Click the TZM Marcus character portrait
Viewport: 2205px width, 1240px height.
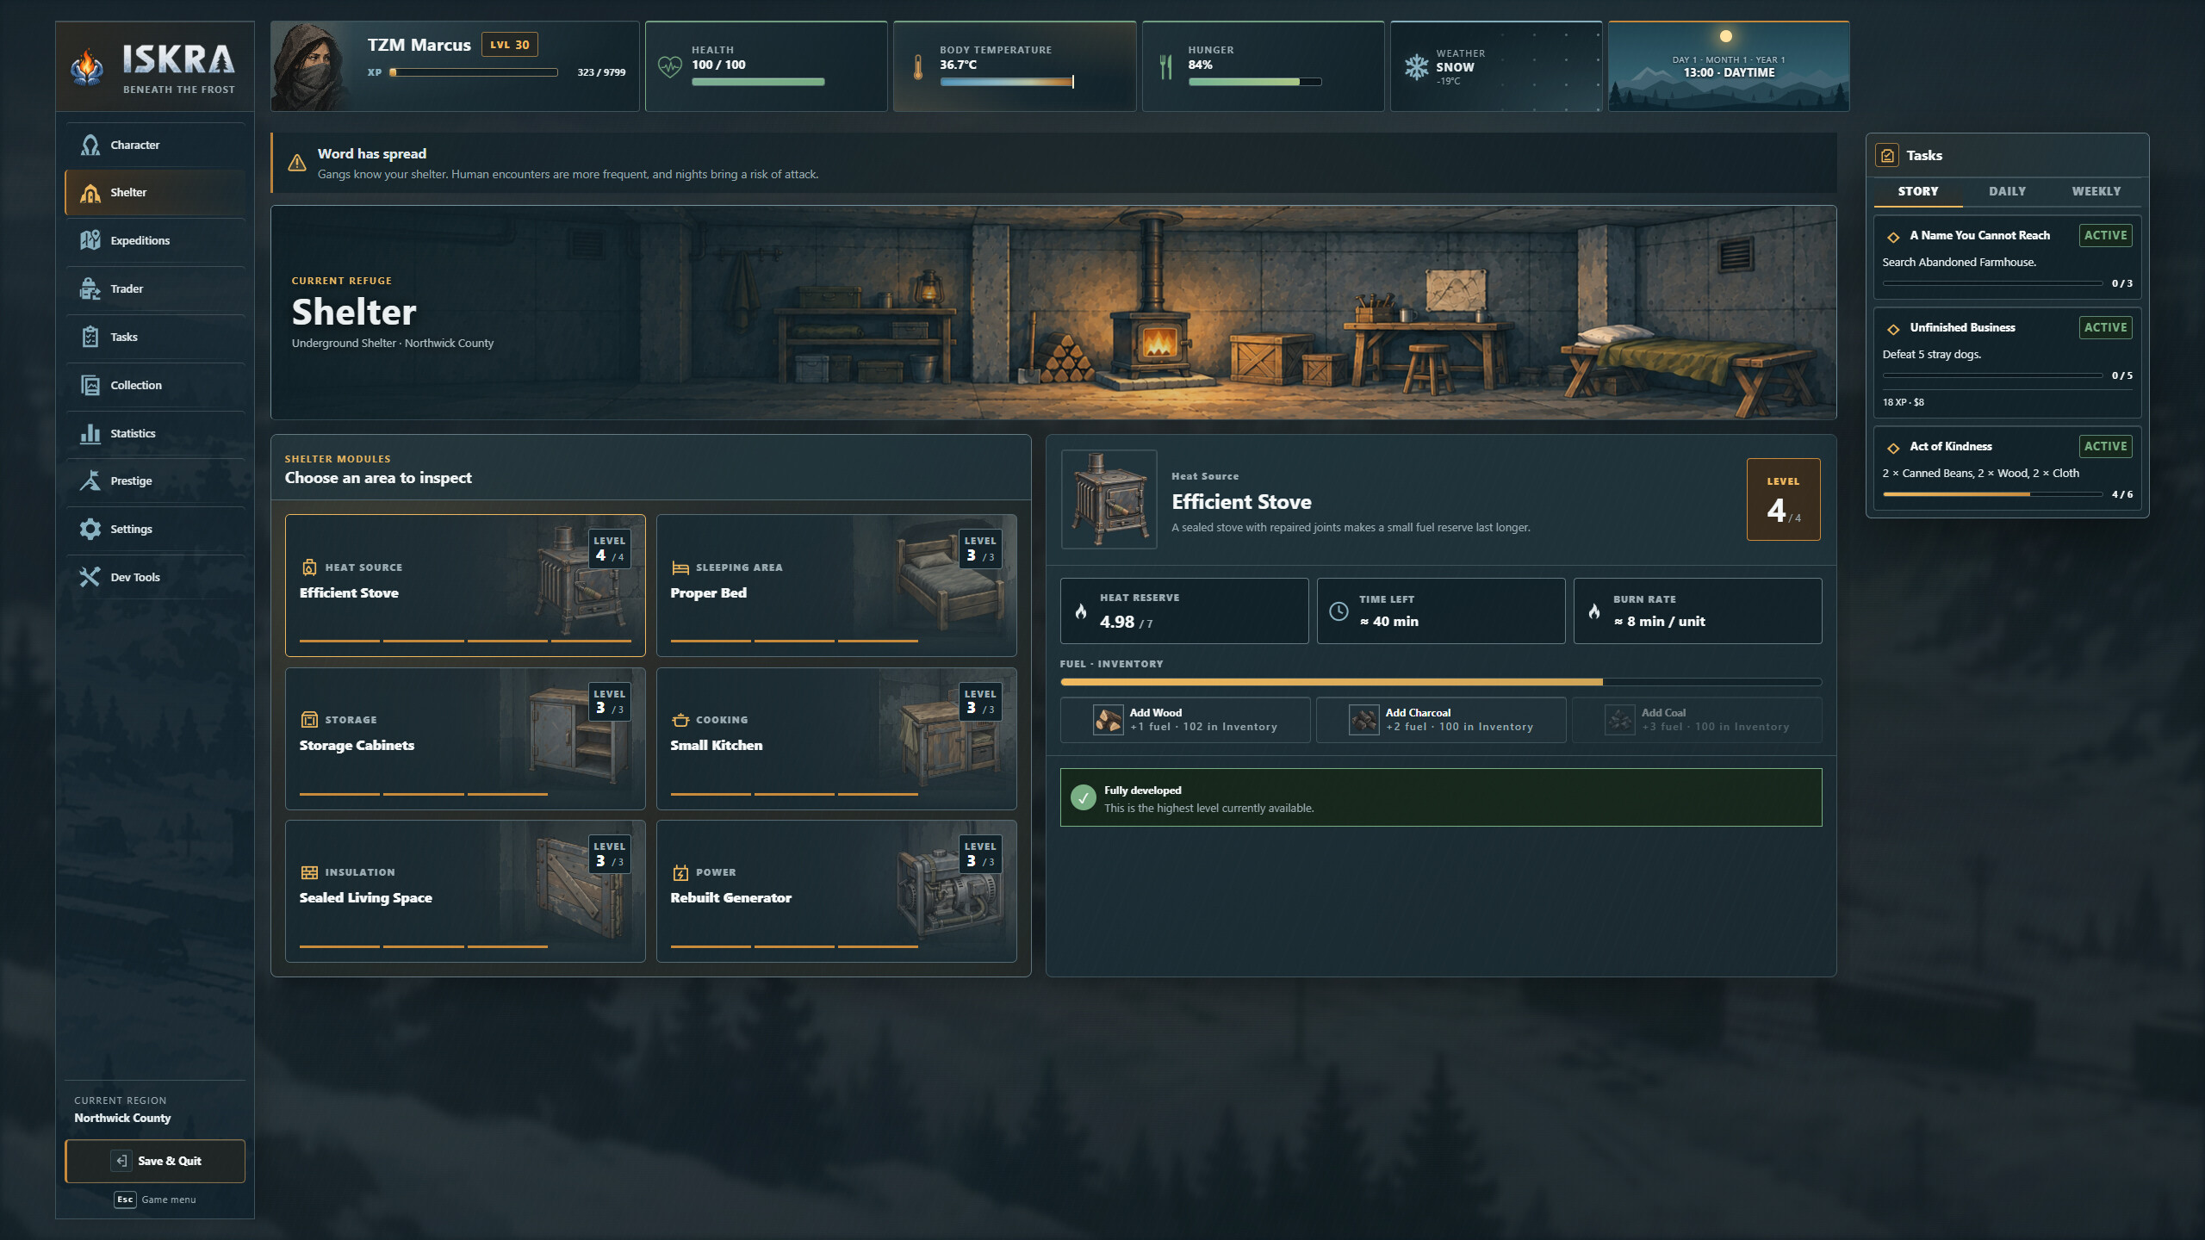click(x=312, y=66)
